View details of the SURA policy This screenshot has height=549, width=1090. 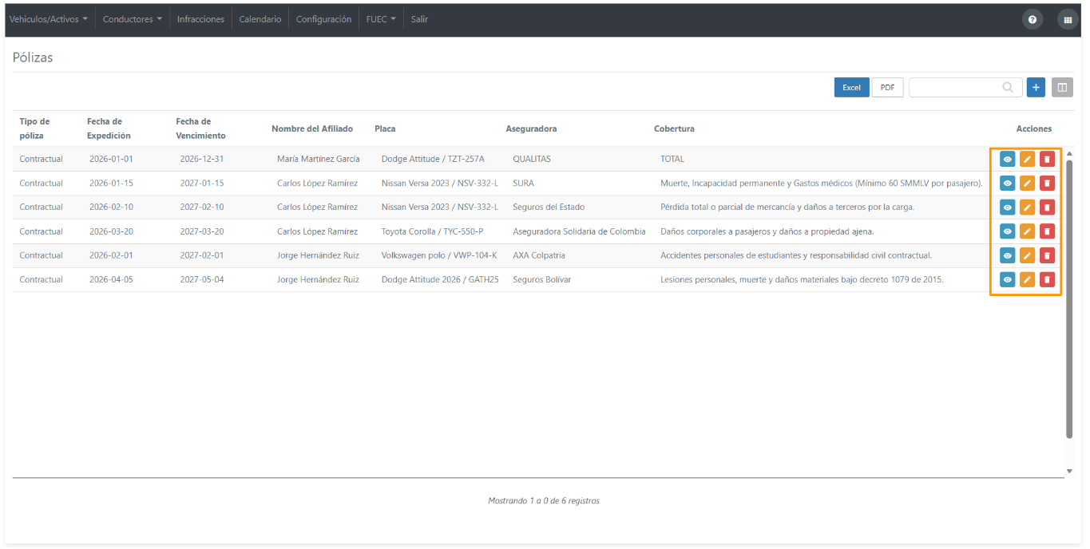1008,184
